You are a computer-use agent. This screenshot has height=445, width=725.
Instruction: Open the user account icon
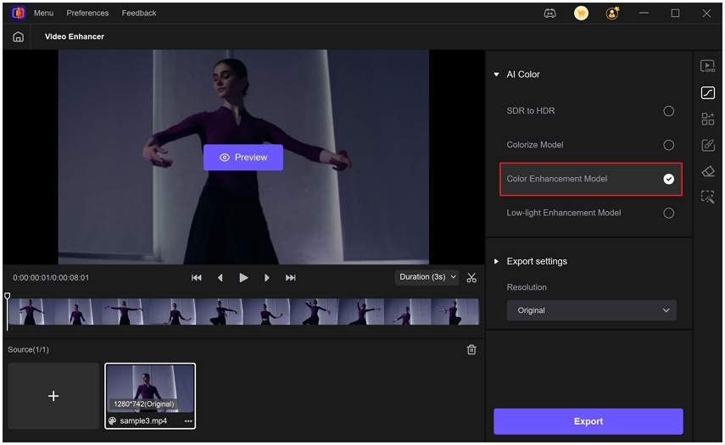[x=612, y=14]
